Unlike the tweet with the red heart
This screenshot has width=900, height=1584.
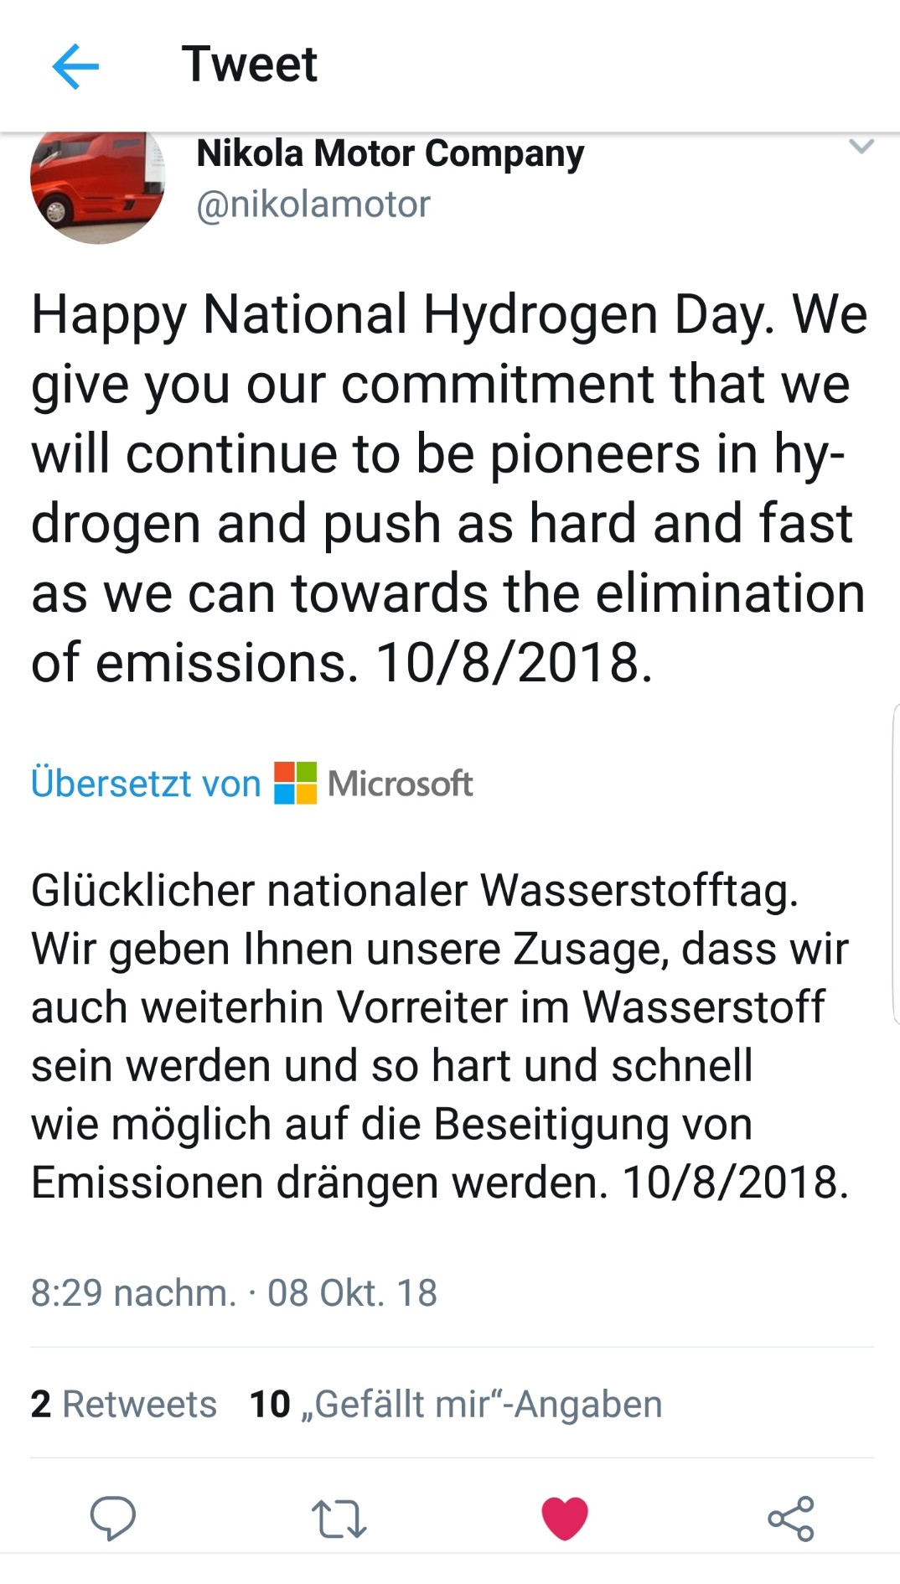[x=565, y=1518]
